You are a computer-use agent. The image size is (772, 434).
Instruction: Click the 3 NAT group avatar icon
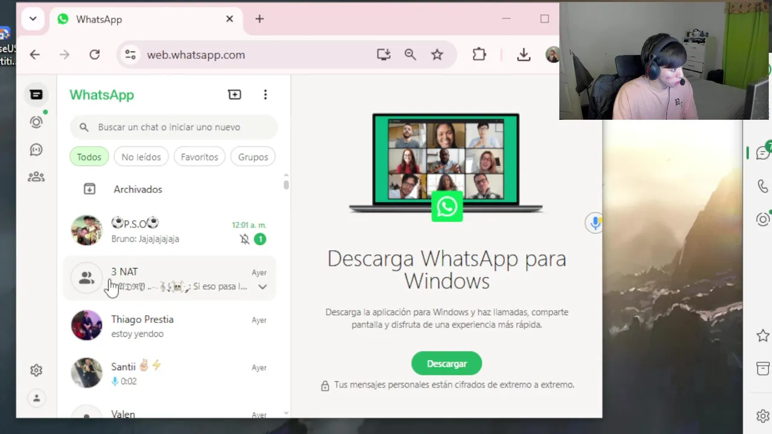87,278
